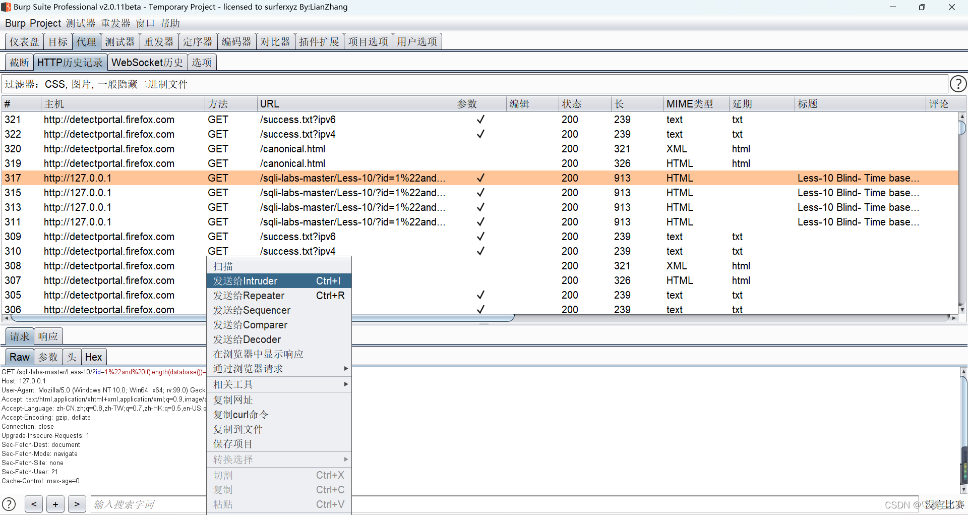Click 在浏览器中显示响应 menu item
Screen dimensions: 968x515
pyautogui.click(x=279, y=354)
